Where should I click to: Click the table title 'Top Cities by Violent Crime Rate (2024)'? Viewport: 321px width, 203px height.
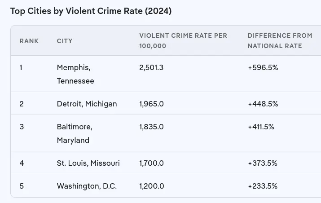click(x=91, y=11)
